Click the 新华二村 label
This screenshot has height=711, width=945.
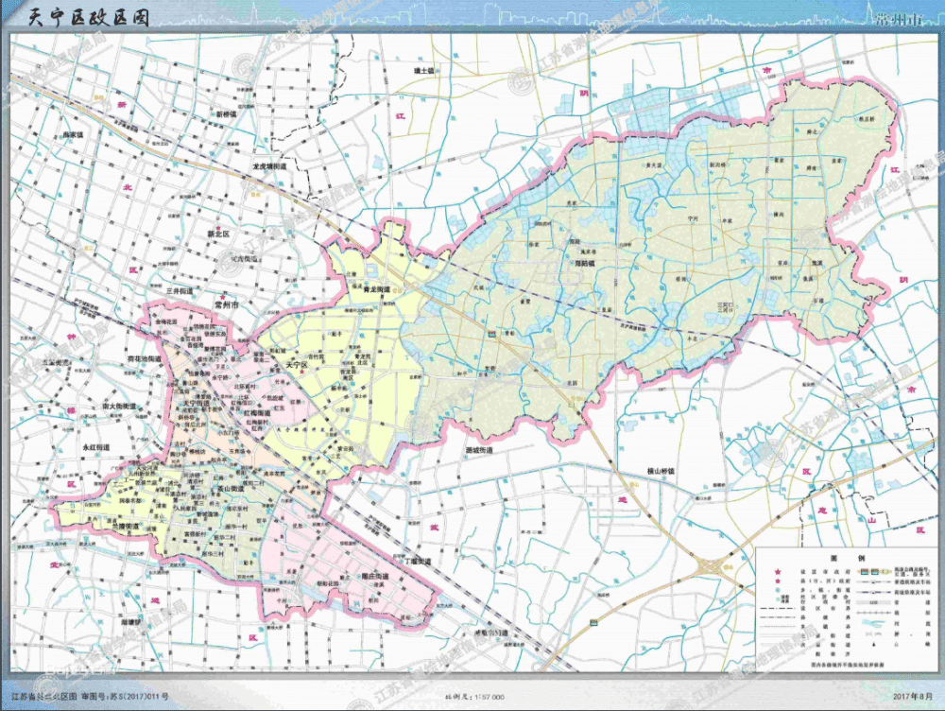click(224, 537)
